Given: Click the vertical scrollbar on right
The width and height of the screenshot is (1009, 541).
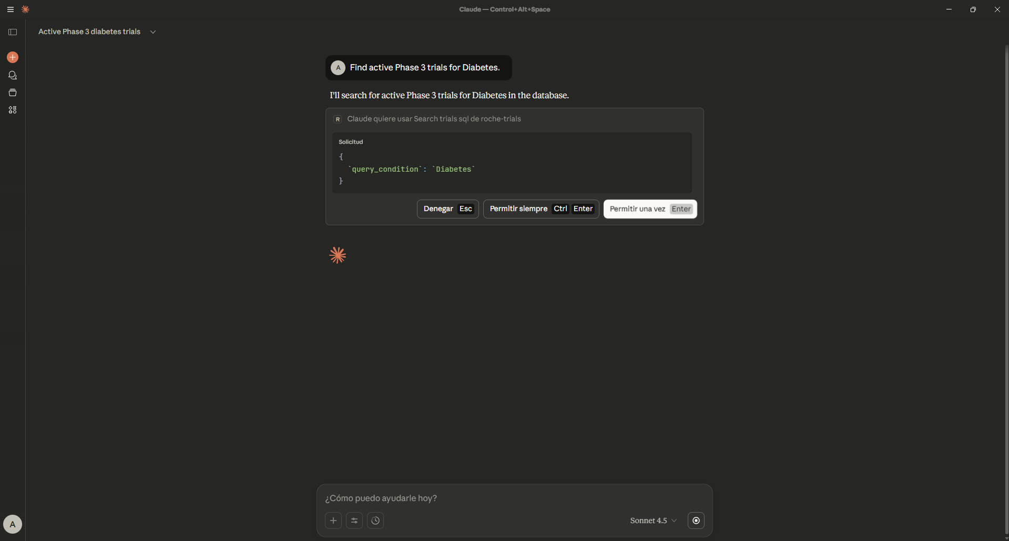Looking at the screenshot, I should pyautogui.click(x=1006, y=289).
